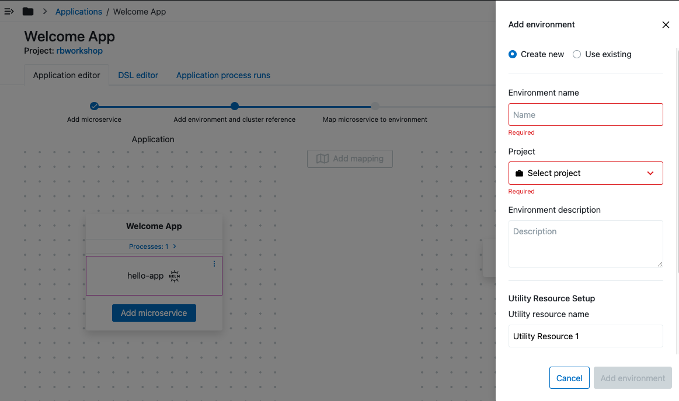Expand Processes: 1 in Welcome App
The width and height of the screenshot is (679, 401).
[153, 247]
